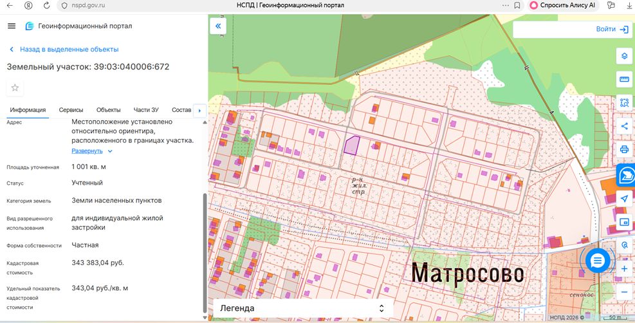Open the Части ЗУ tab

[x=146, y=110]
